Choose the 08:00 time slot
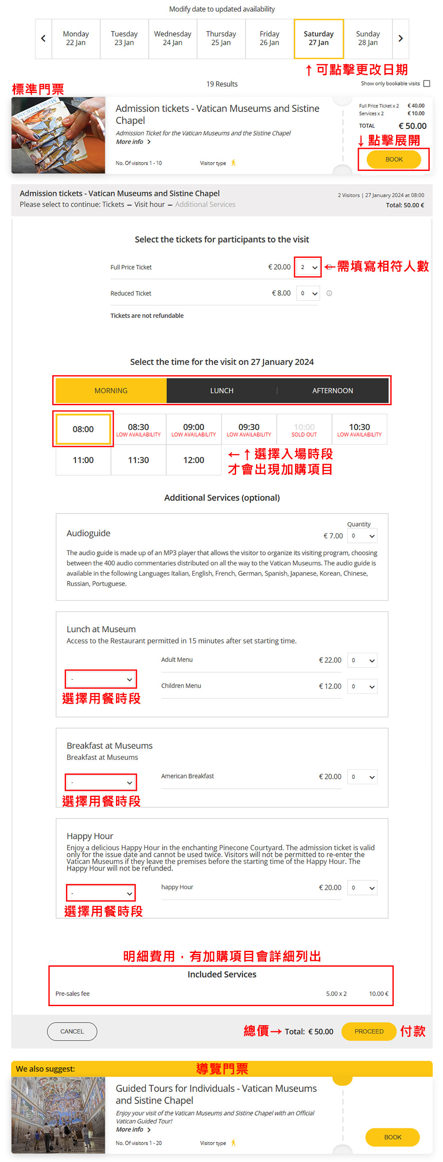Screen dimensions: 443x1162 (x=83, y=429)
